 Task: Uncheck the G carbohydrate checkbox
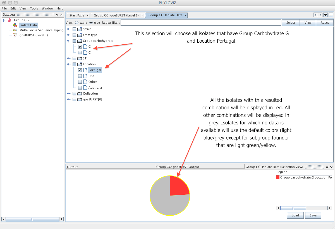point(80,47)
